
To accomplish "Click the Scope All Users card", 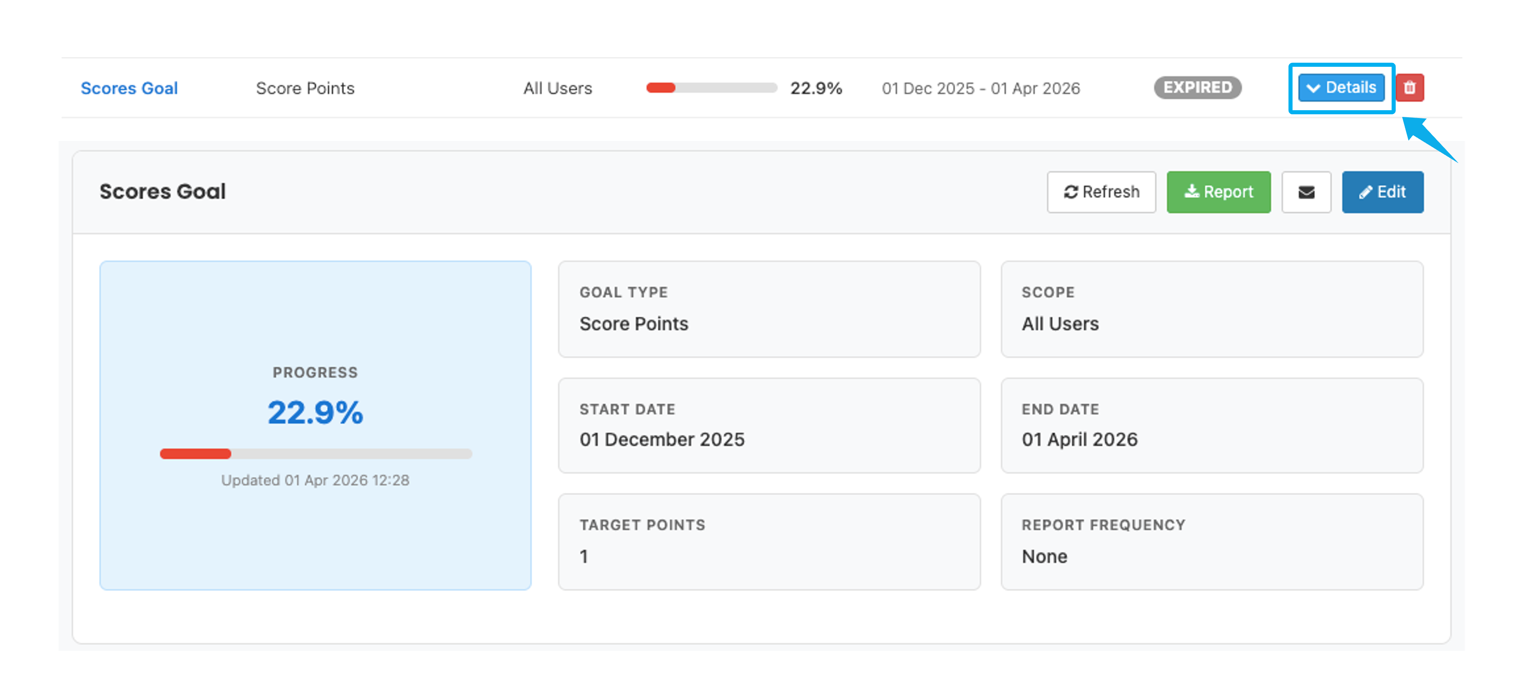I will [1211, 309].
